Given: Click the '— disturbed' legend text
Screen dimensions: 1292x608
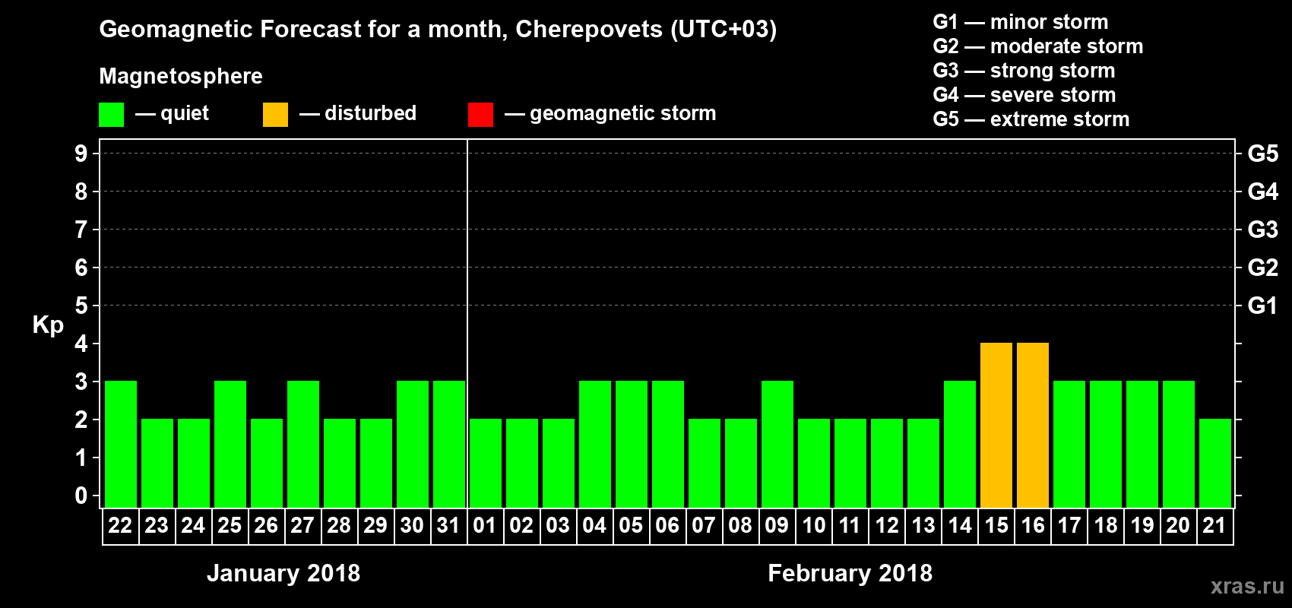Looking at the screenshot, I should tap(358, 113).
